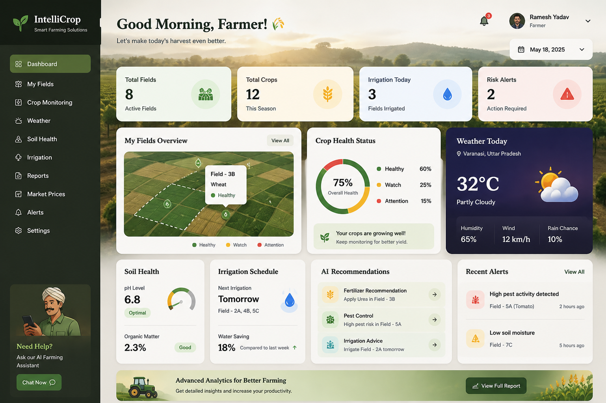Screen dimensions: 606x403
Task: Click the Fertilizer Recommendation wheat icon
Action: (330, 295)
